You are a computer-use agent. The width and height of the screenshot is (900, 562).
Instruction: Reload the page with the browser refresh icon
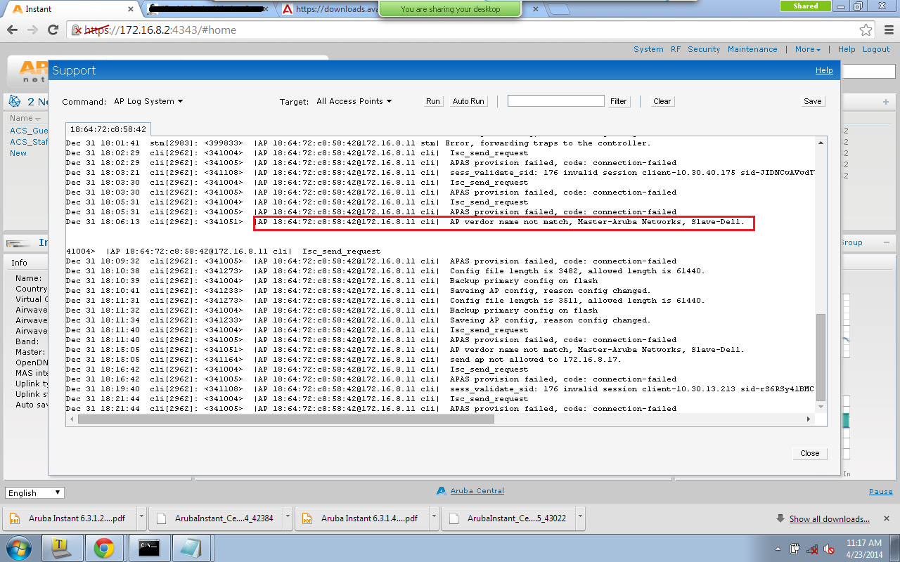(x=53, y=30)
